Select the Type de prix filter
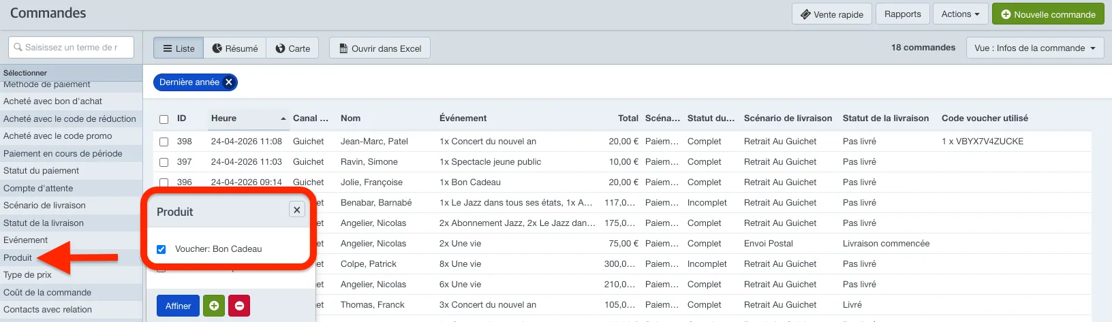The width and height of the screenshot is (1112, 322). tap(71, 274)
